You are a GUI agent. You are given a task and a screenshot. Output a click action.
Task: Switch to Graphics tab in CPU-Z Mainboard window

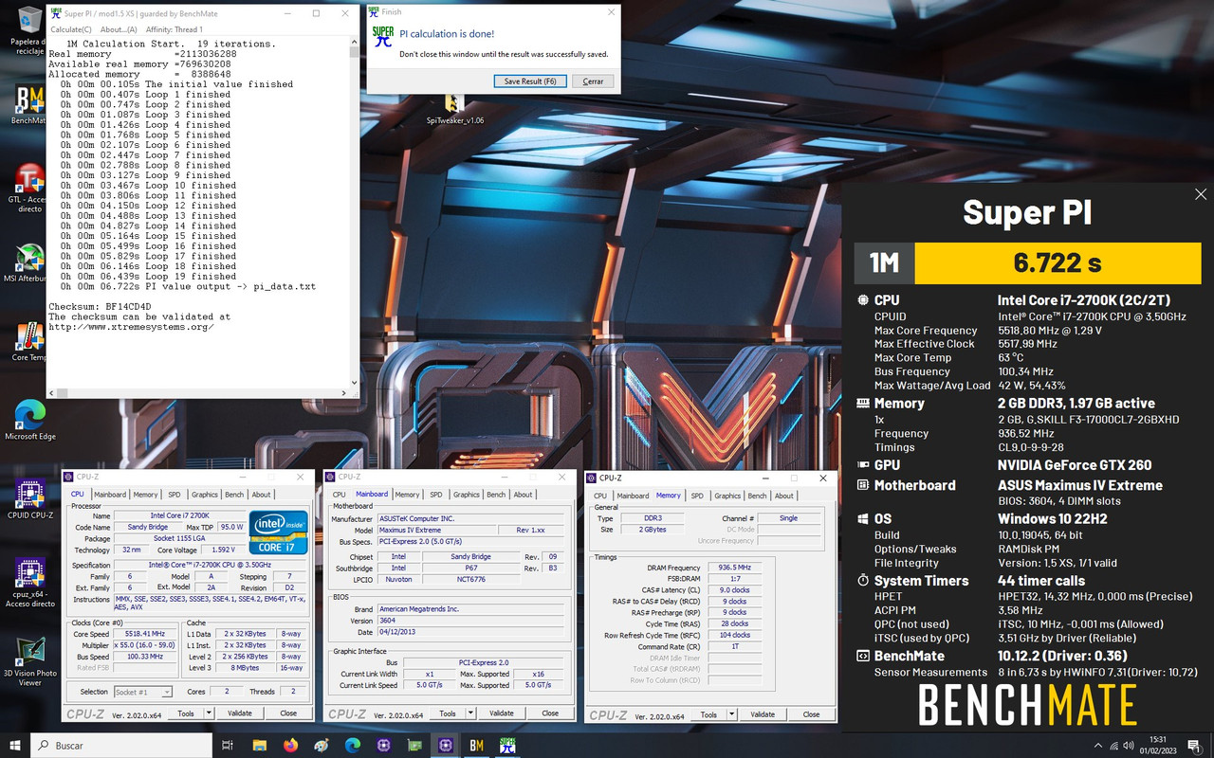click(466, 494)
